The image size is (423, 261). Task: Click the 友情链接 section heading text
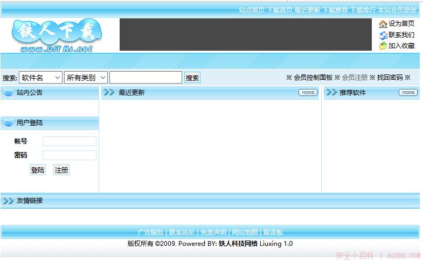30,201
